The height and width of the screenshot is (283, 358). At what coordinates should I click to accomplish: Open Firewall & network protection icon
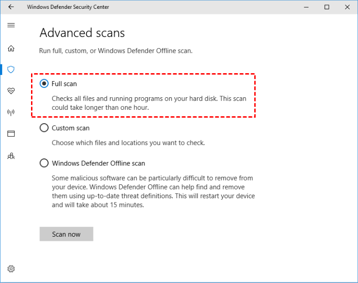(x=11, y=112)
